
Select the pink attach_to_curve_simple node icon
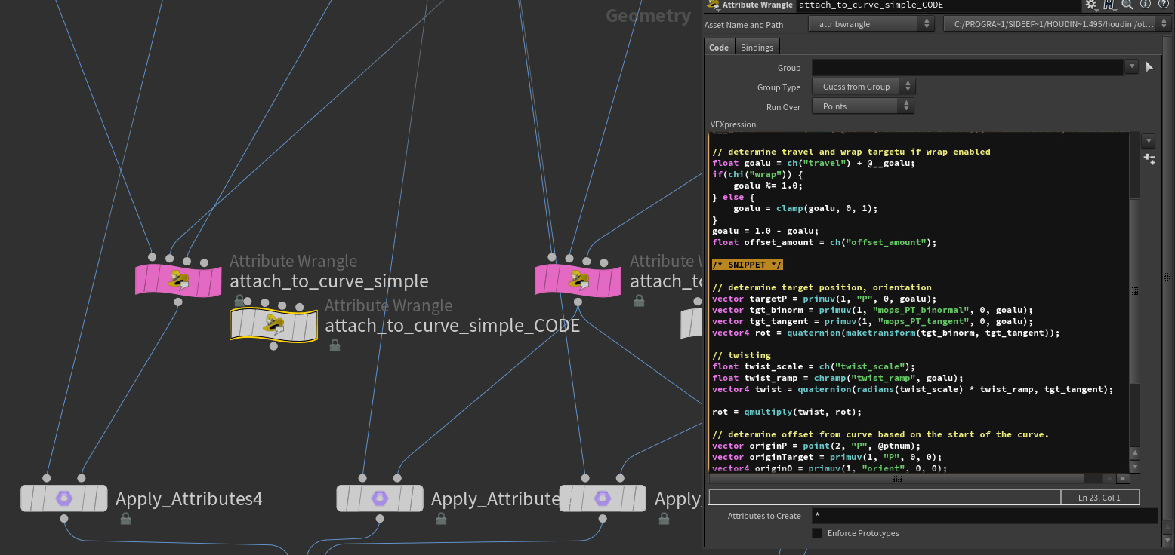pos(178,280)
